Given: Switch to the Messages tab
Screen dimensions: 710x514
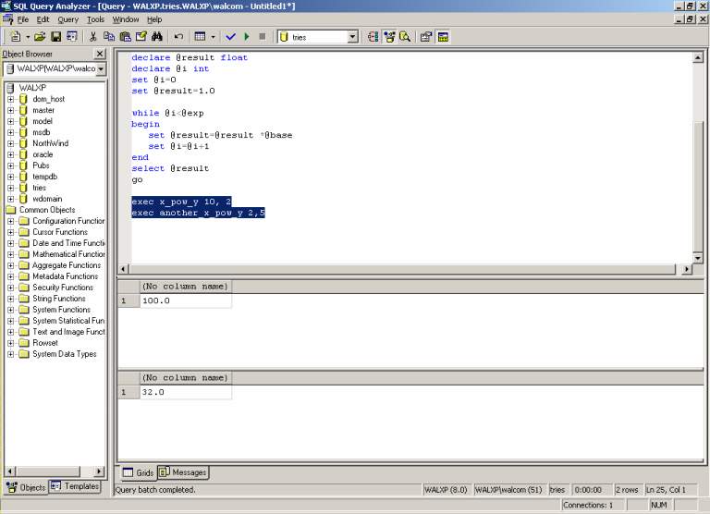Looking at the screenshot, I should [183, 472].
